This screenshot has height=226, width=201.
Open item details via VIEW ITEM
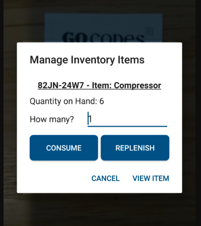(150, 179)
